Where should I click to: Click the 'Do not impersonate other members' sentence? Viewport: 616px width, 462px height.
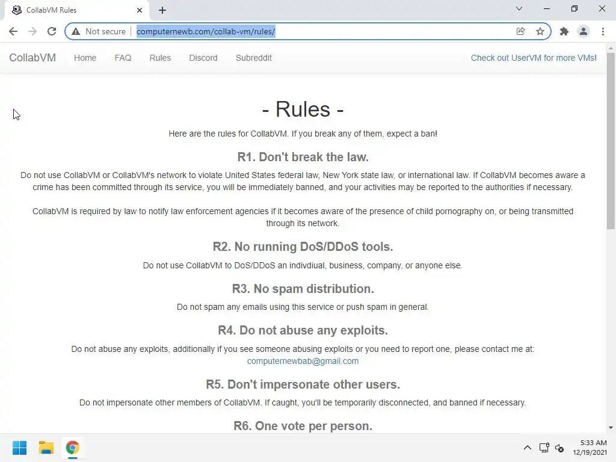pos(303,402)
